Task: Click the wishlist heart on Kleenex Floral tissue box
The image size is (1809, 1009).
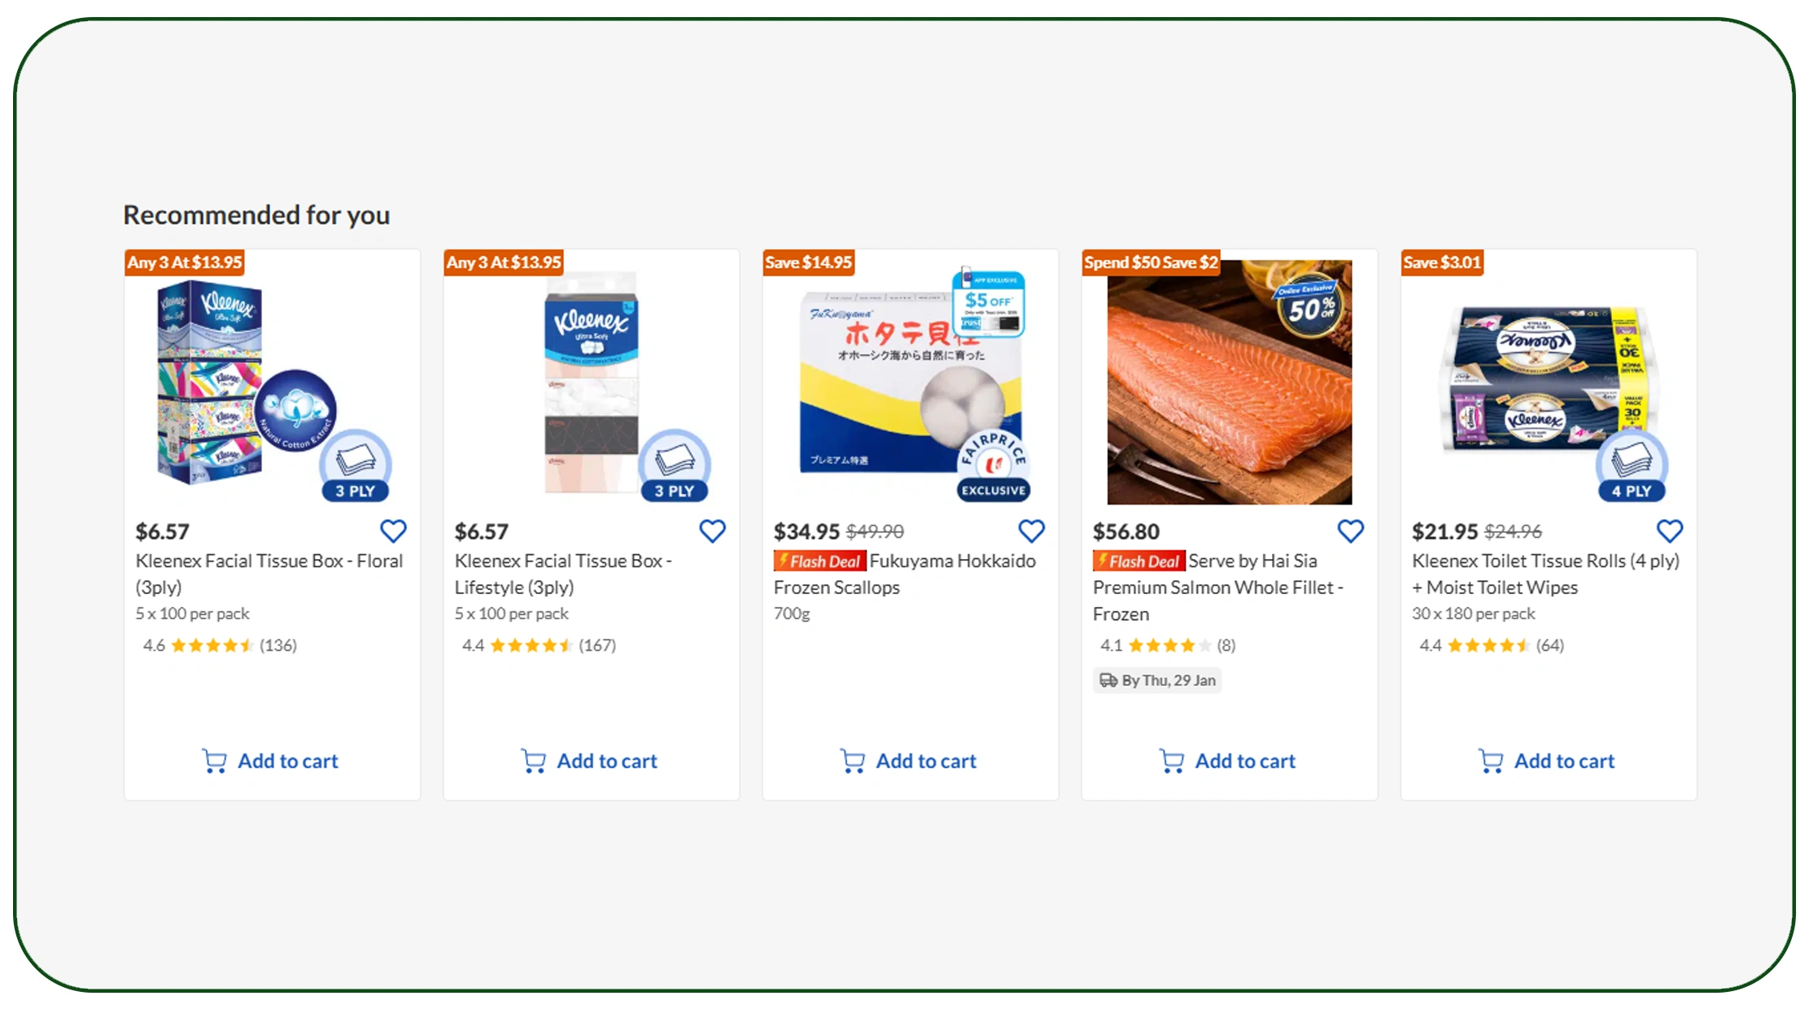Action: tap(393, 530)
